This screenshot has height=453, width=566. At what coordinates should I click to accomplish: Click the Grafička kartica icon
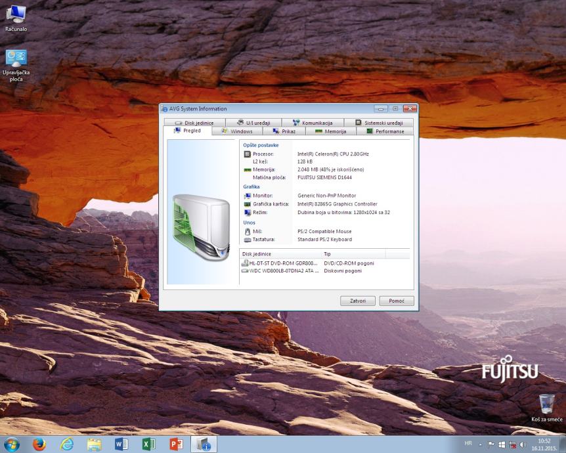click(x=248, y=204)
